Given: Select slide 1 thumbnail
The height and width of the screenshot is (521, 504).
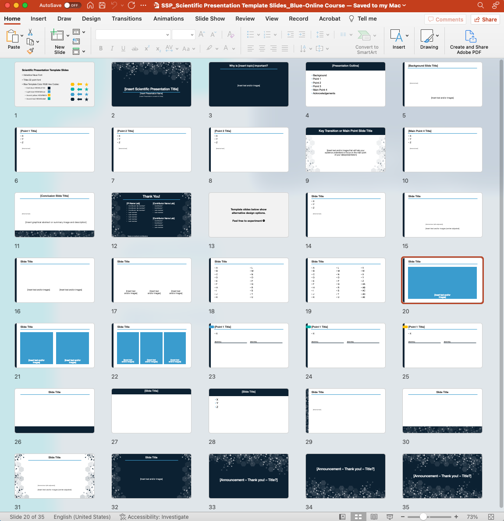Looking at the screenshot, I should click(54, 84).
